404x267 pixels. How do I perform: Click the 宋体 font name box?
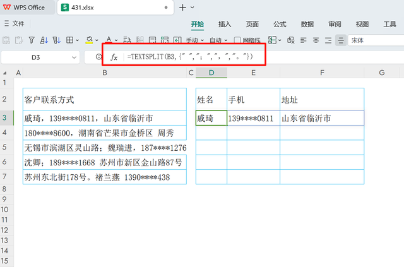point(376,40)
